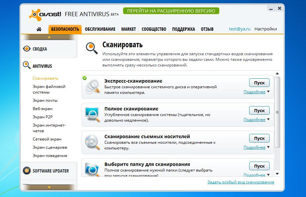Click the green upgrade to extended version button
The image size is (306, 197).
(x=171, y=11)
